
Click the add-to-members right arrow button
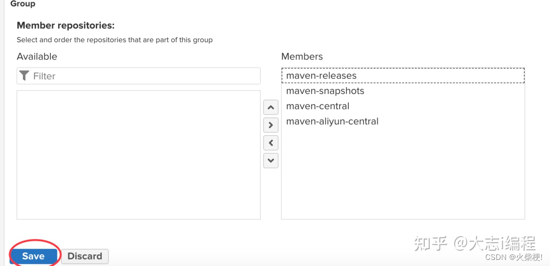271,125
